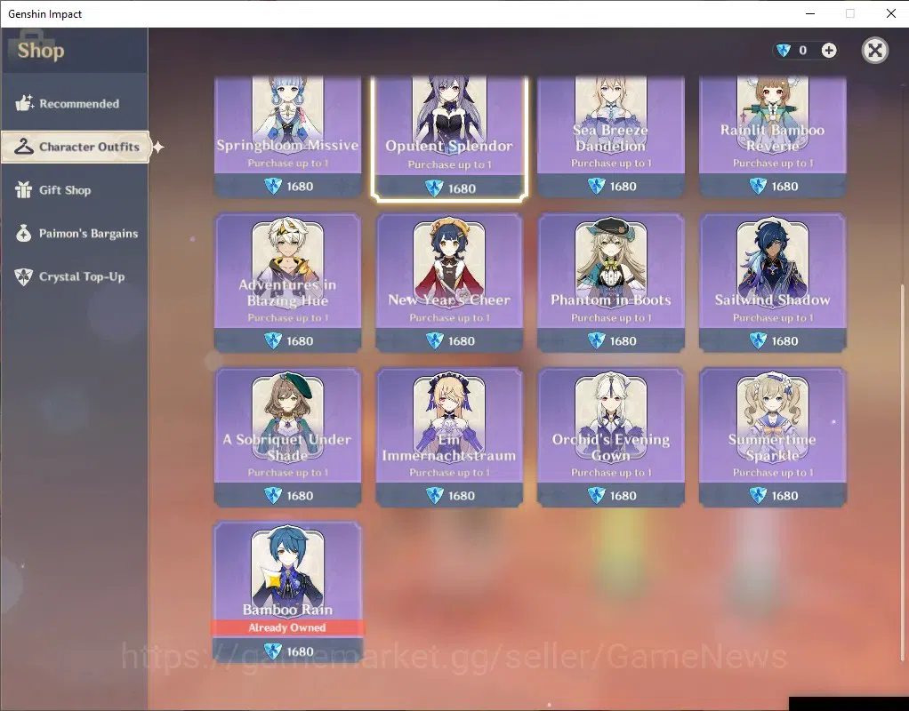The height and width of the screenshot is (711, 909).
Task: Click the outfit list vertical scrollbar
Action: (x=902, y=472)
